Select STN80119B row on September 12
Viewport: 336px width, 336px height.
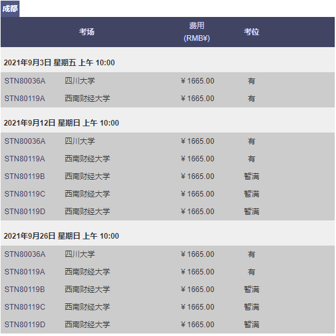167,176
